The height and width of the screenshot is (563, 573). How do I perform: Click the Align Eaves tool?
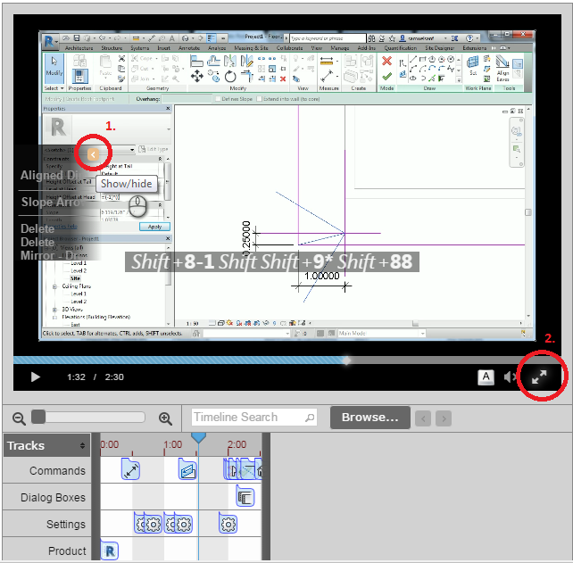click(502, 69)
